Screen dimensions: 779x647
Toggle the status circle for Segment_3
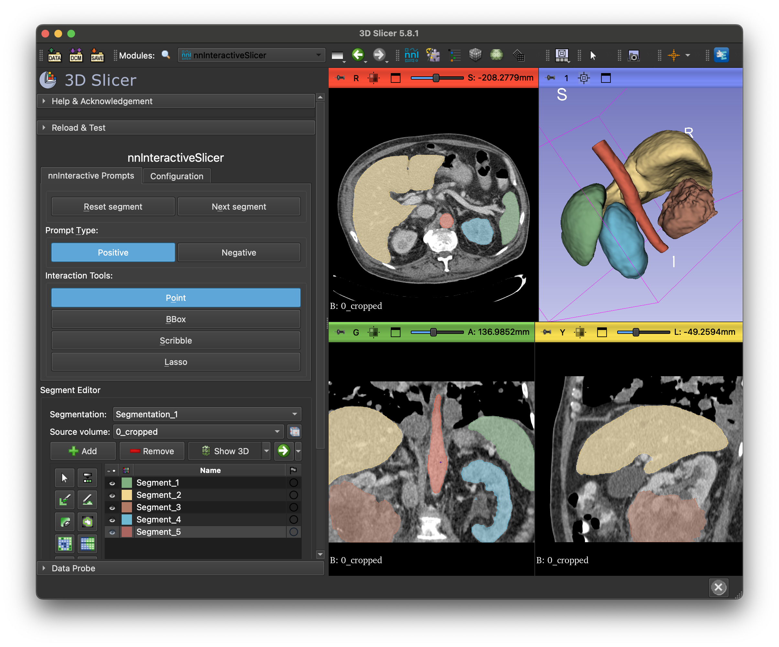point(293,507)
